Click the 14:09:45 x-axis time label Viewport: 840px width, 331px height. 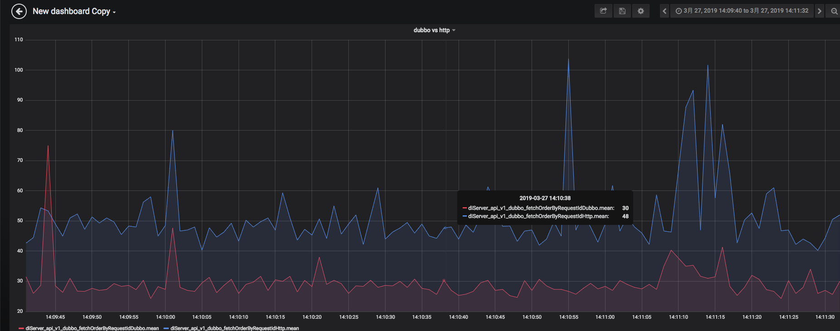click(x=55, y=317)
